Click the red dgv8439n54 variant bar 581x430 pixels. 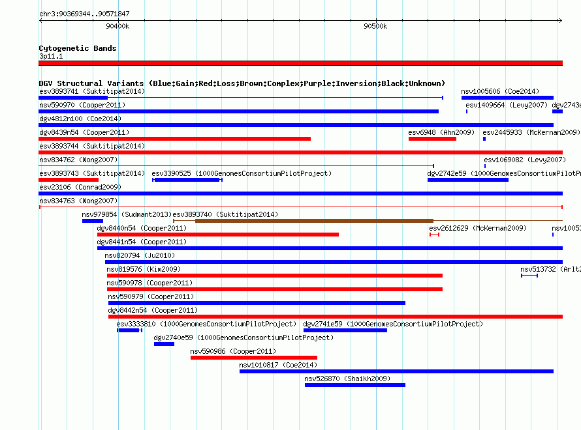174,139
